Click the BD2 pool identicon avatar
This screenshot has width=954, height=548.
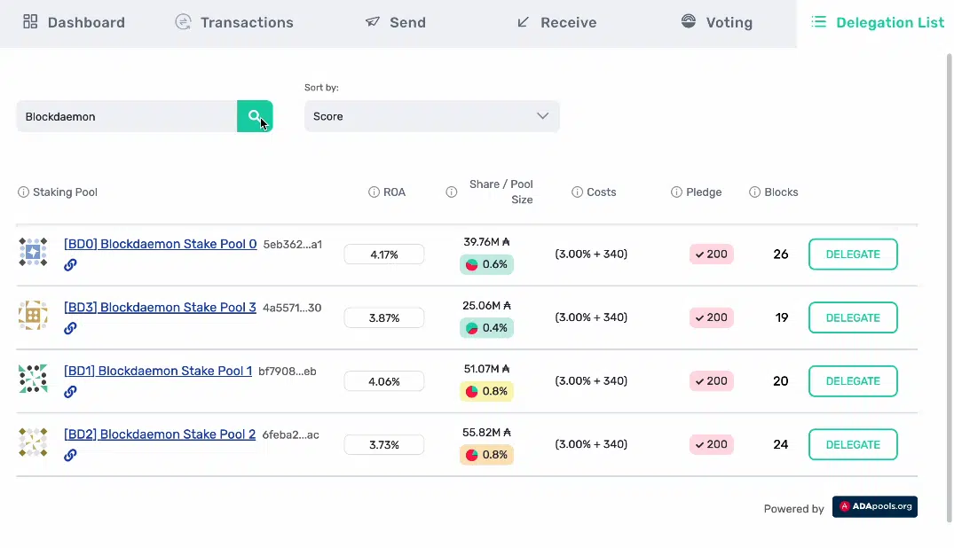click(33, 442)
